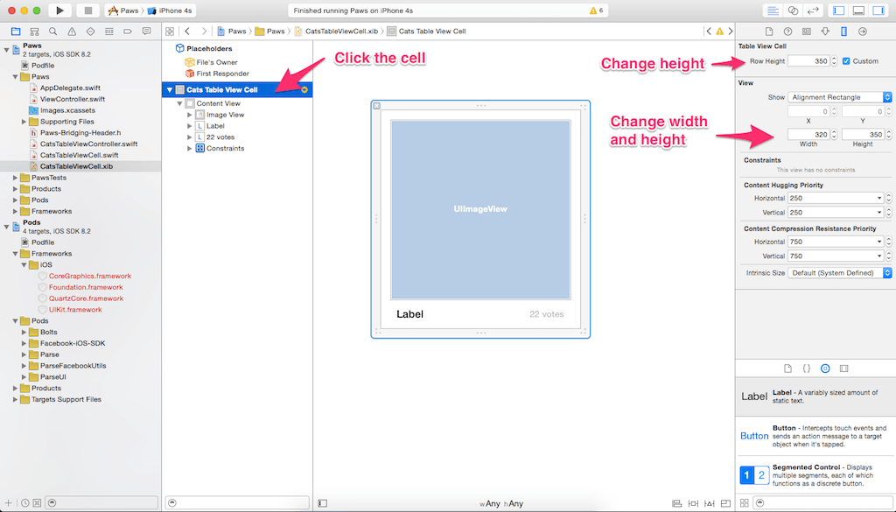This screenshot has height=512, width=896.
Task: Click Paws in the editor jump bar
Action: [x=239, y=30]
